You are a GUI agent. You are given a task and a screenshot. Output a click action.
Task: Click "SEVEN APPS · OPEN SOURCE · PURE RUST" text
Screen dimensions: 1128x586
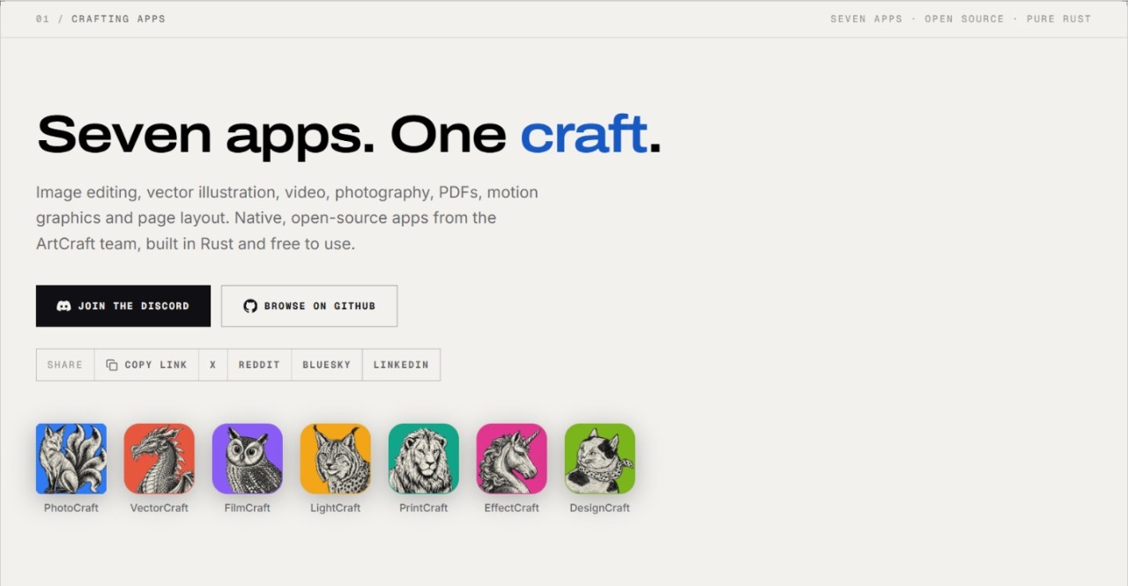(x=961, y=19)
